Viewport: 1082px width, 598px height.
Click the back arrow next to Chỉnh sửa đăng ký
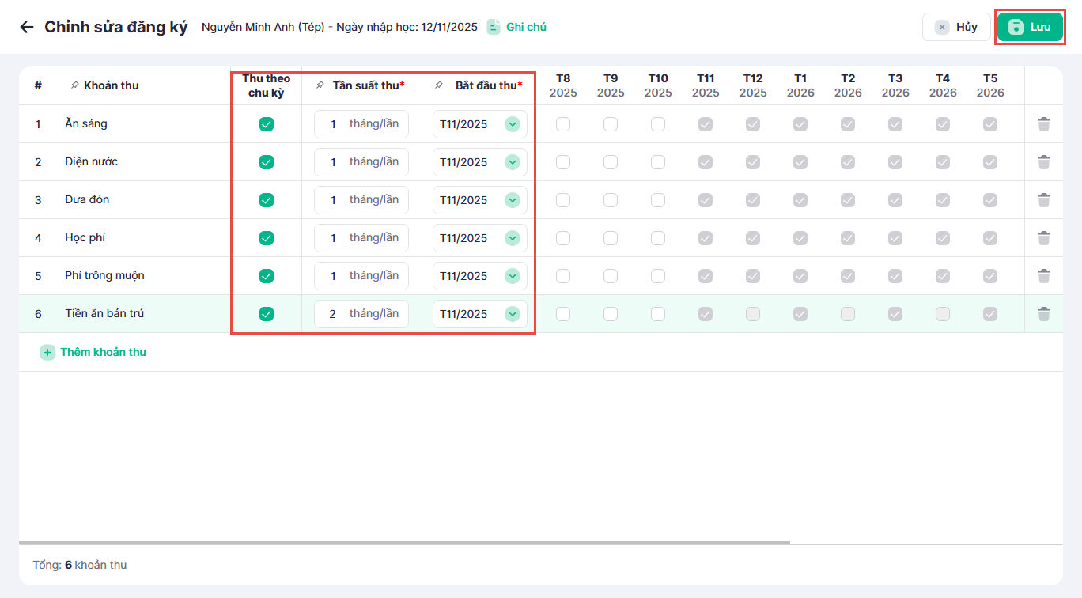27,27
